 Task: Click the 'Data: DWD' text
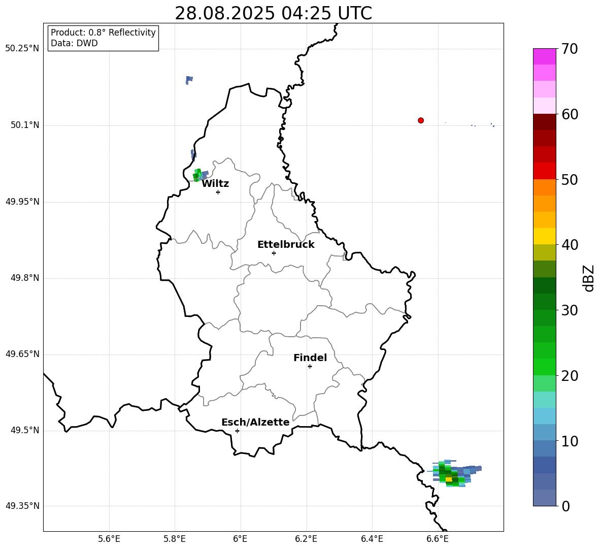(74, 43)
